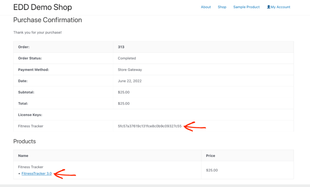View the Sample Product page

tap(246, 7)
